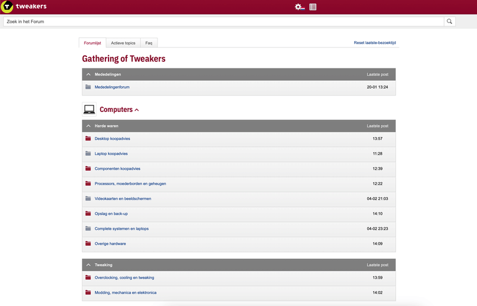
Task: Open the Faq tab
Action: pyautogui.click(x=148, y=43)
